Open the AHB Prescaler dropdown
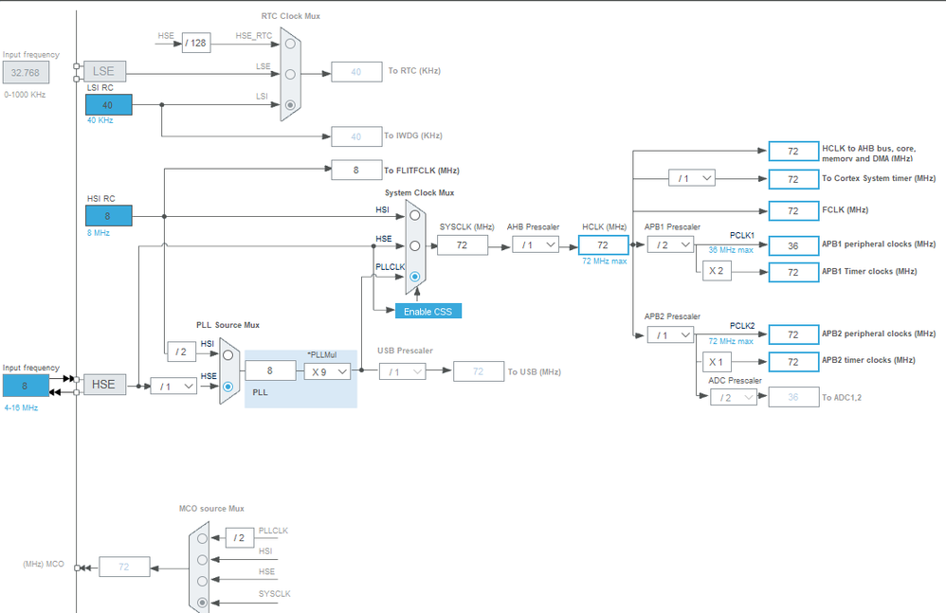Viewport: 946px width, 613px height. [536, 244]
